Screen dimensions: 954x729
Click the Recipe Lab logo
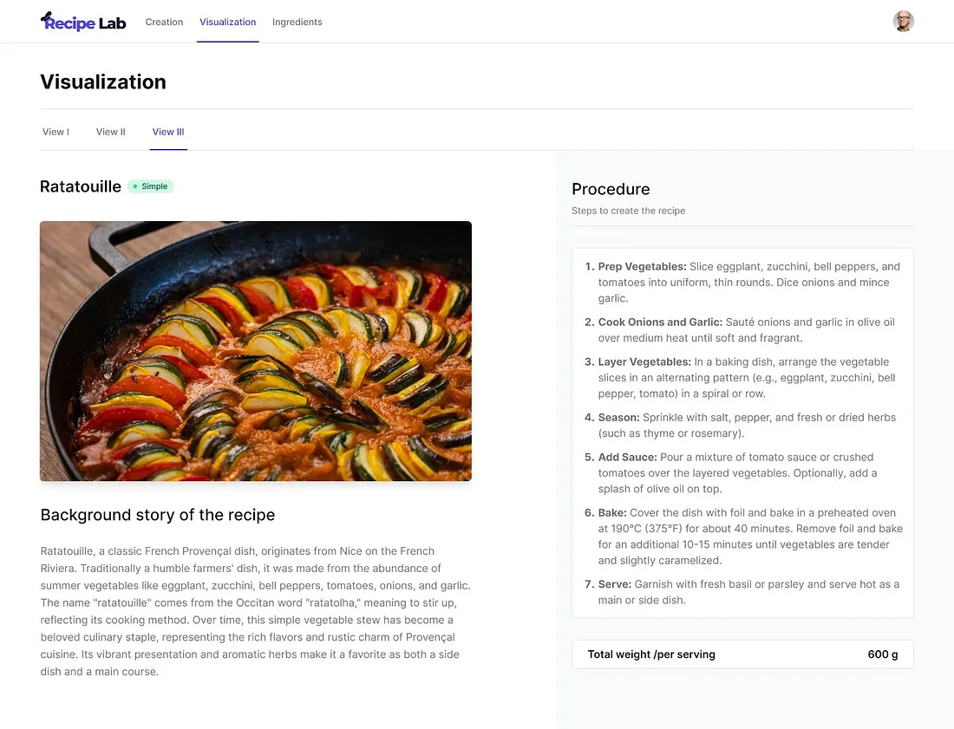(83, 22)
